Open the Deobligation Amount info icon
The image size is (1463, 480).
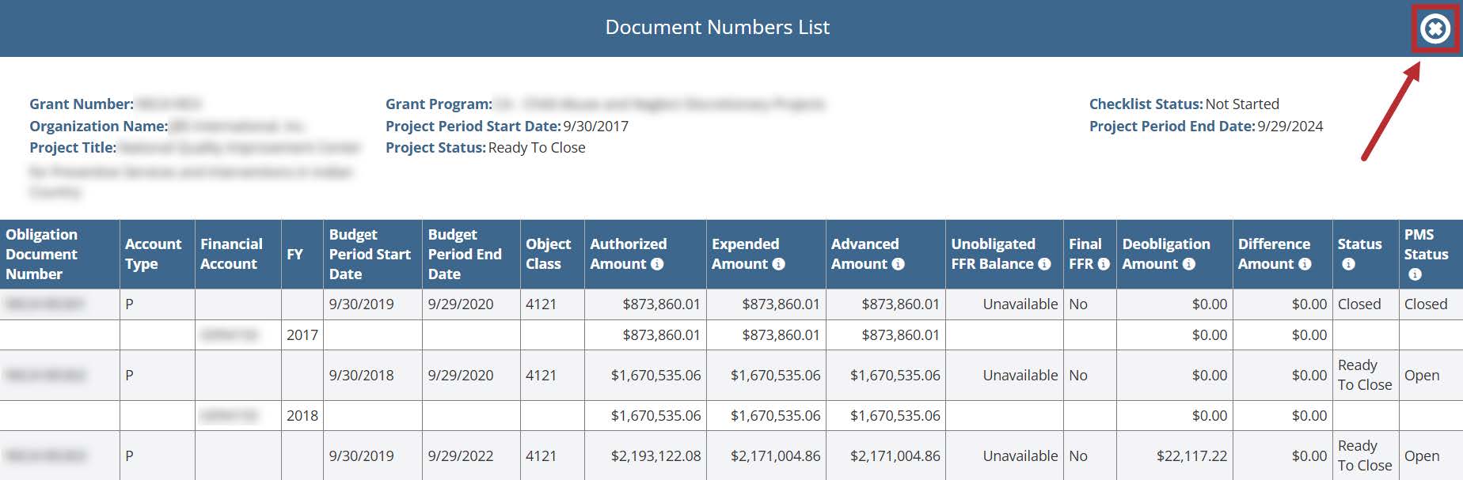tap(1188, 264)
